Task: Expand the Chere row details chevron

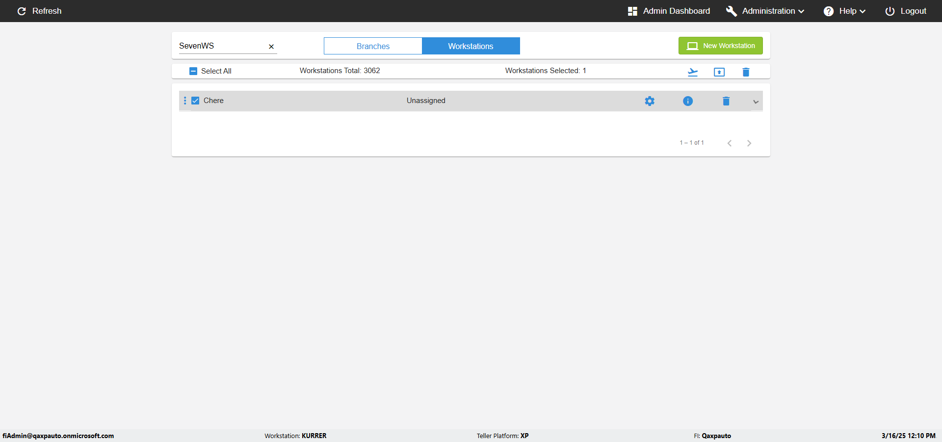Action: (x=756, y=102)
